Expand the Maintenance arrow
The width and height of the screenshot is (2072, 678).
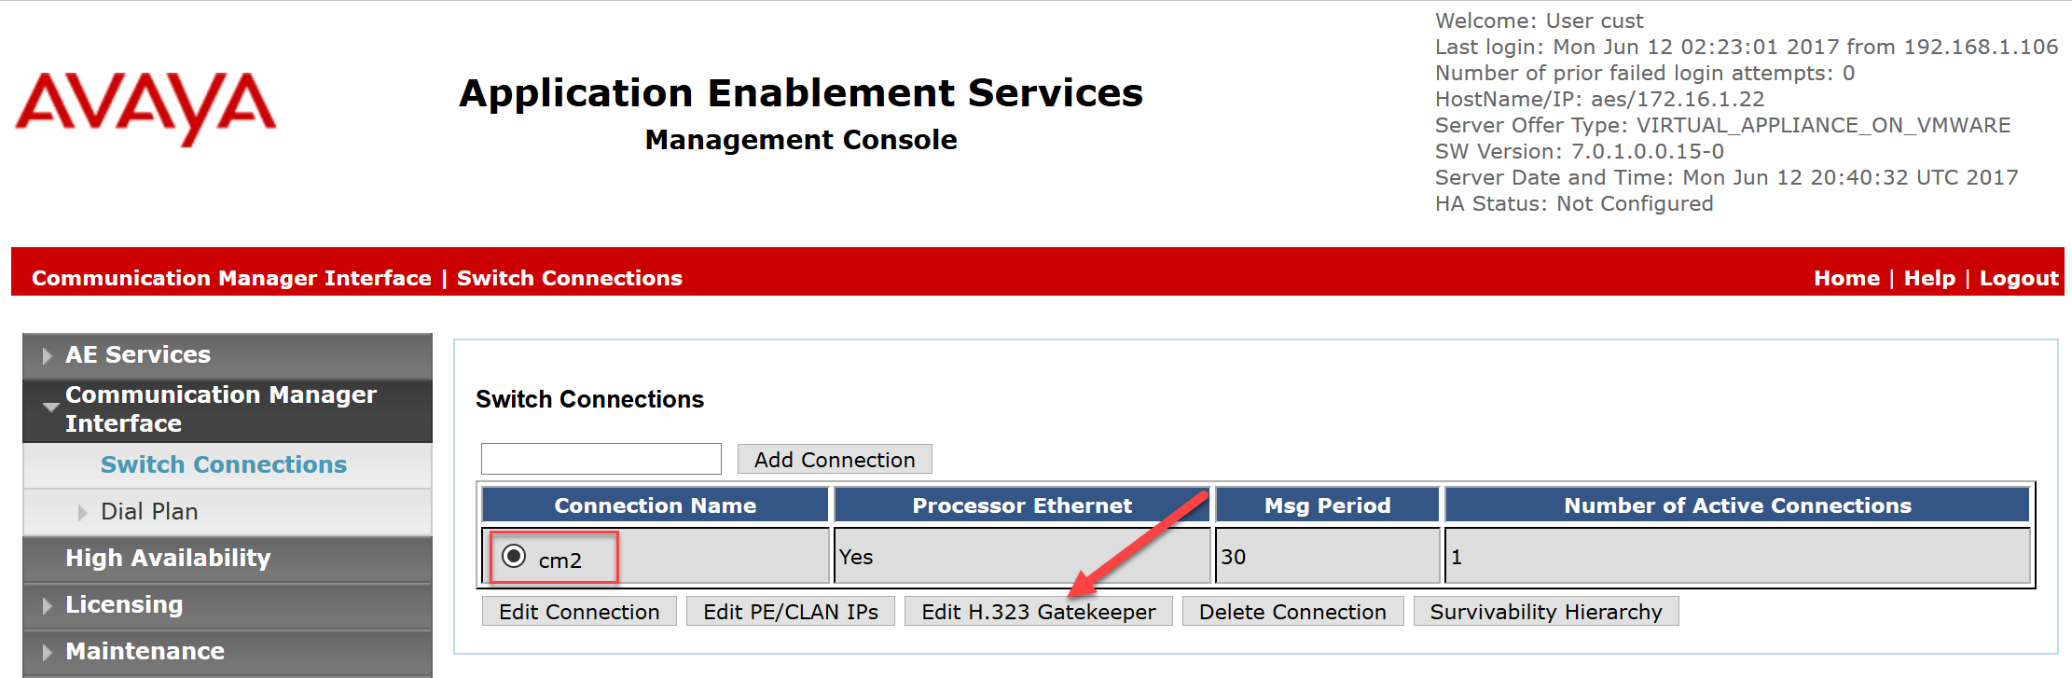point(47,653)
